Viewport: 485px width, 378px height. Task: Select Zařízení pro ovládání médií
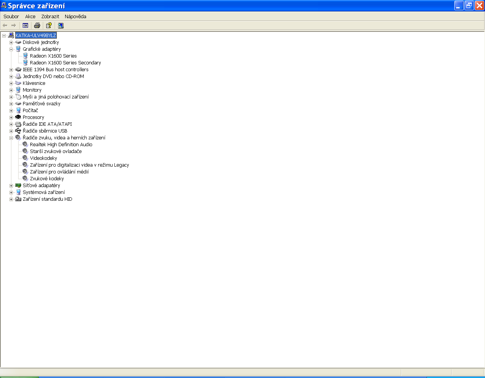tap(59, 172)
